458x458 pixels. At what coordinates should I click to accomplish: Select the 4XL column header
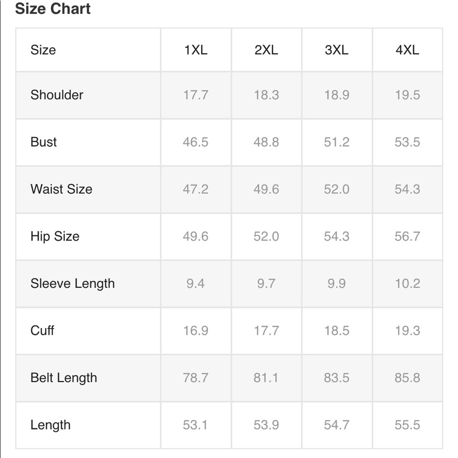point(407,50)
